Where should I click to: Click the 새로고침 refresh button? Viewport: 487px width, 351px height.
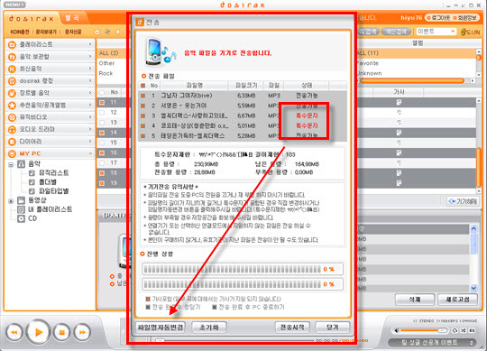(457, 300)
